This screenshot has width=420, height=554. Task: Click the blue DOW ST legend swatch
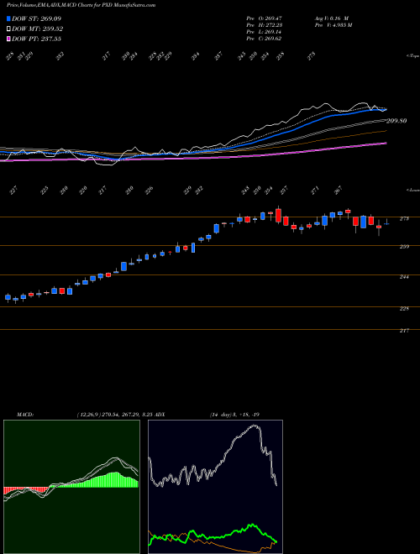(8, 18)
